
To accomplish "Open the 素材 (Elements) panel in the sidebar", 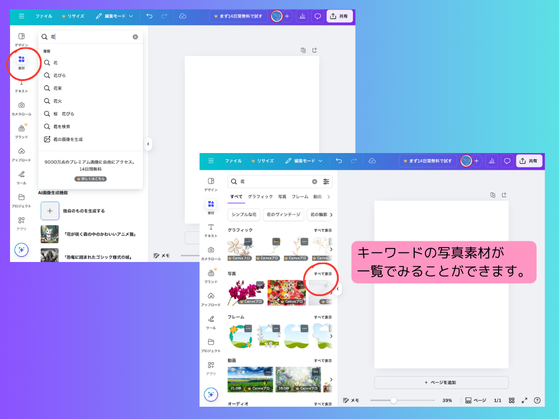I will [x=211, y=204].
